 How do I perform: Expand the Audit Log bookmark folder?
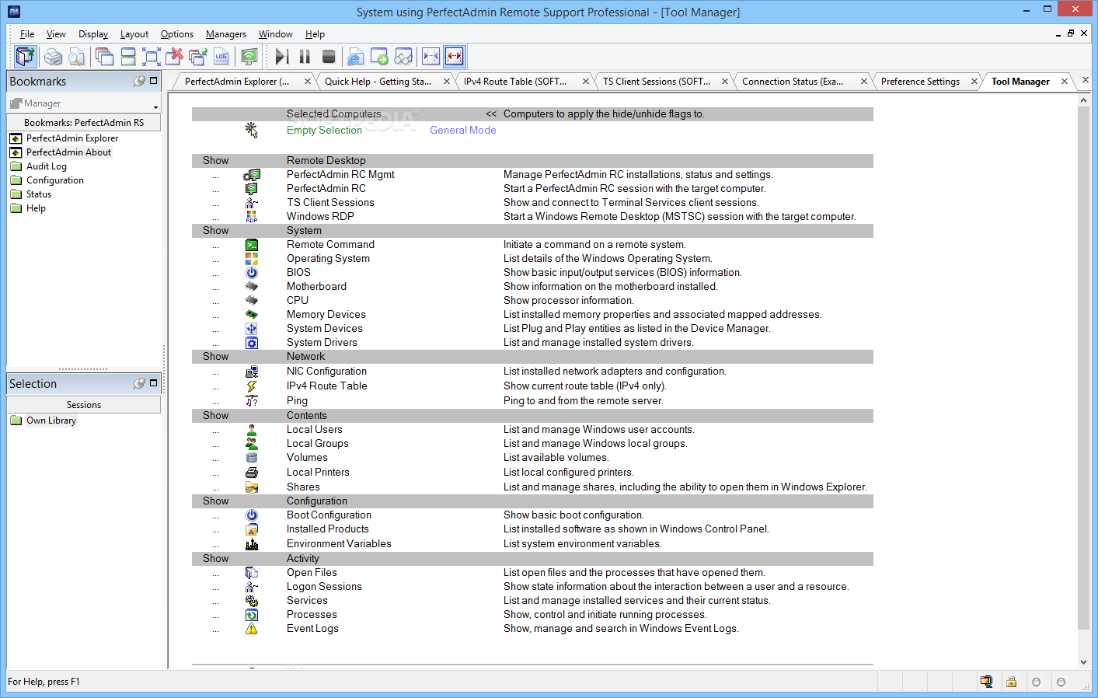[x=47, y=166]
